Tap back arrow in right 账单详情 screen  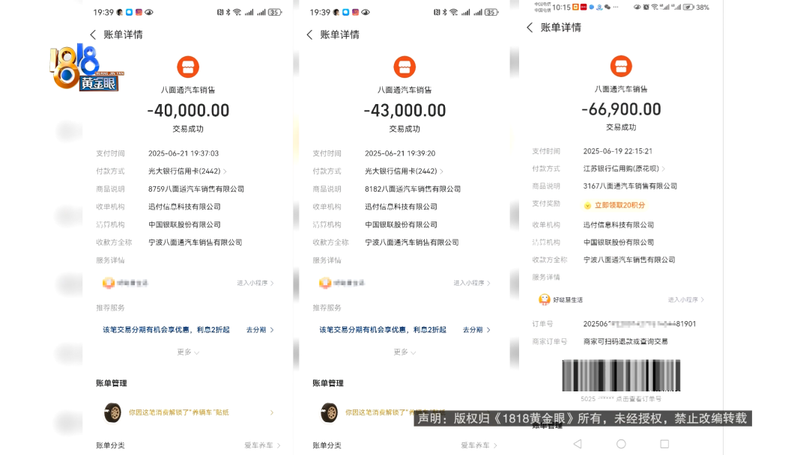pos(530,28)
